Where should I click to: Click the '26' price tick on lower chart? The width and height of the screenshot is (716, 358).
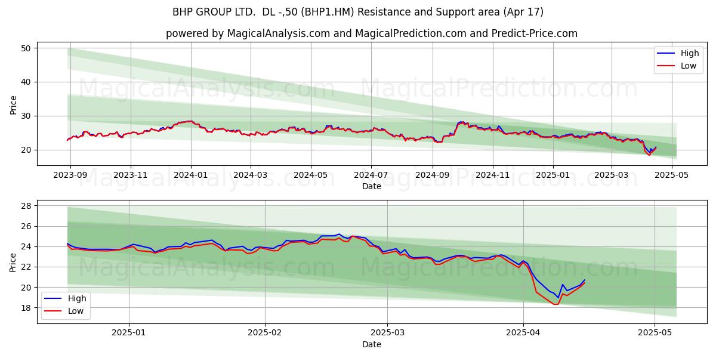(x=27, y=226)
